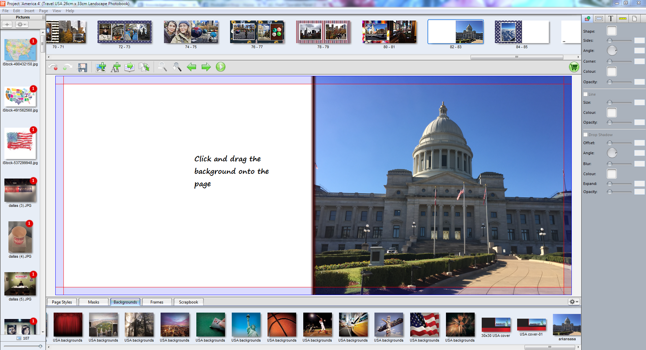Screen dimensions: 646x350
Task: Select the pages 74 - 75 spread thumbnail
Action: 191,32
